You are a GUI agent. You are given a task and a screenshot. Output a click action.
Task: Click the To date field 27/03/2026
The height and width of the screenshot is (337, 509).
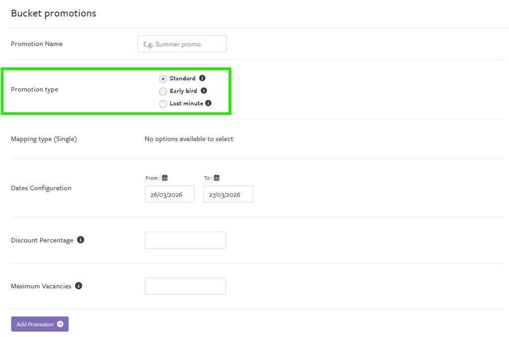pos(228,194)
